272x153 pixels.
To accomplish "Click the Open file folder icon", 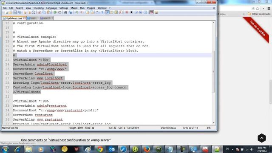I will tap(10, 12).
